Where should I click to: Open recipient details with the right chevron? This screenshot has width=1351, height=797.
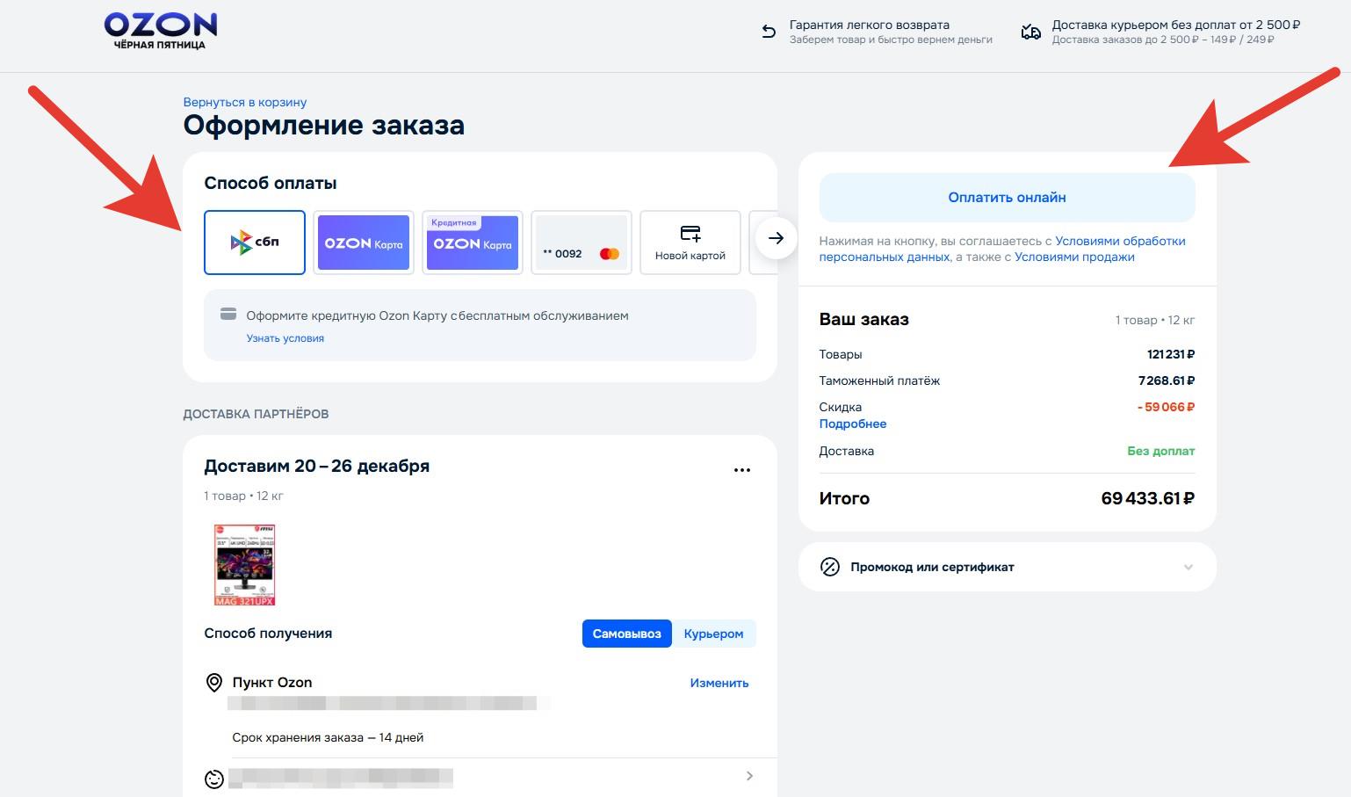coord(749,776)
